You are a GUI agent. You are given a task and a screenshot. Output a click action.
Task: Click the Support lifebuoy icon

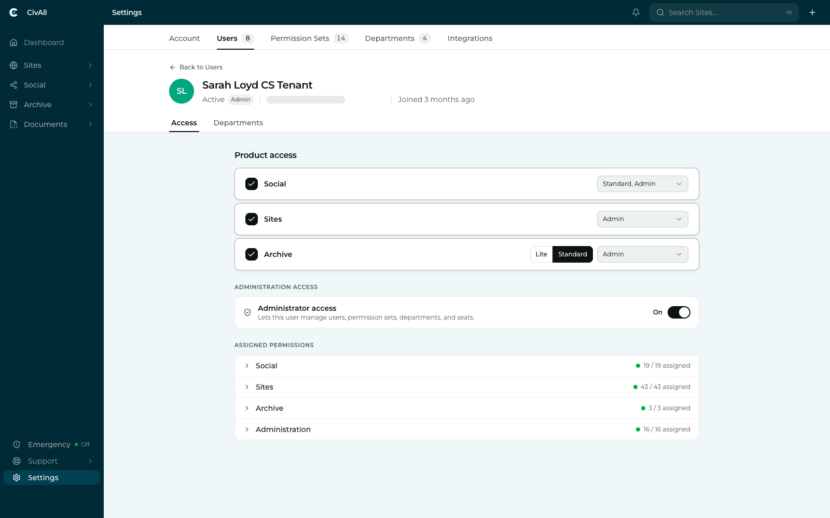(17, 461)
